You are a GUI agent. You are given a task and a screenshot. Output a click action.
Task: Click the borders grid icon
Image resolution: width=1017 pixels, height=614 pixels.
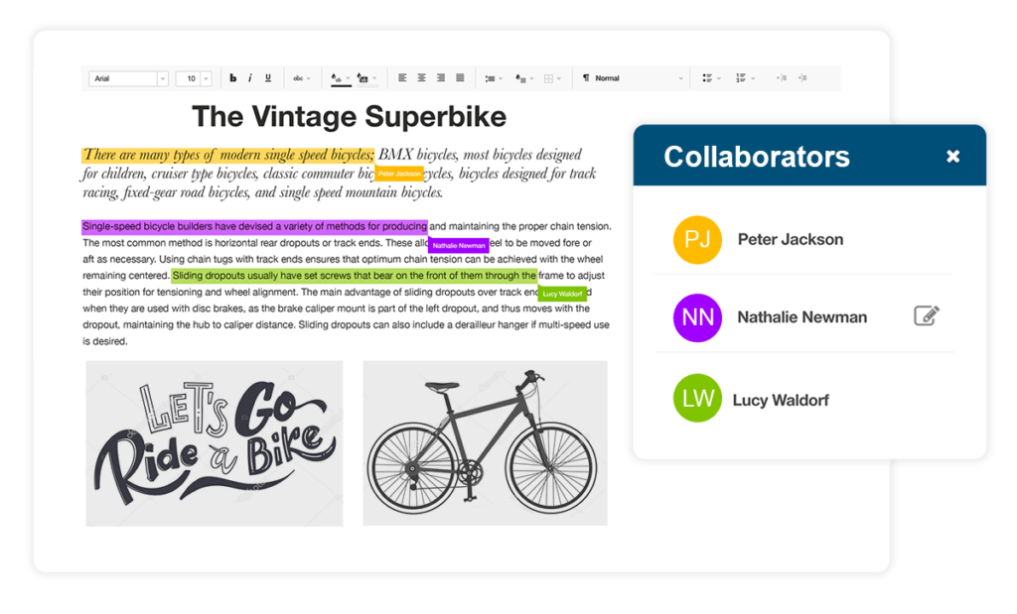coord(548,78)
